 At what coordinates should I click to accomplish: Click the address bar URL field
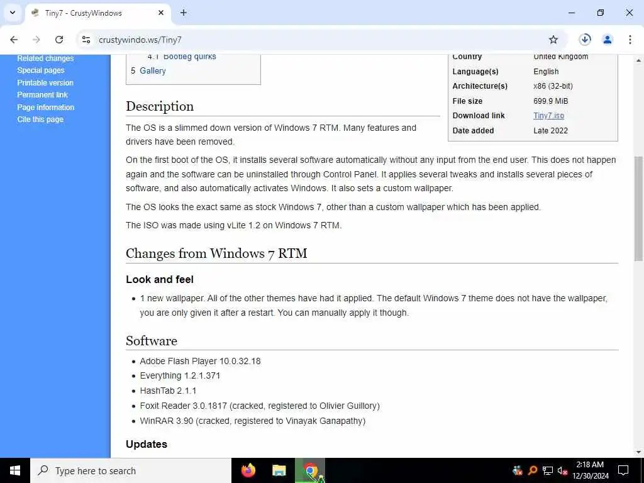point(320,40)
